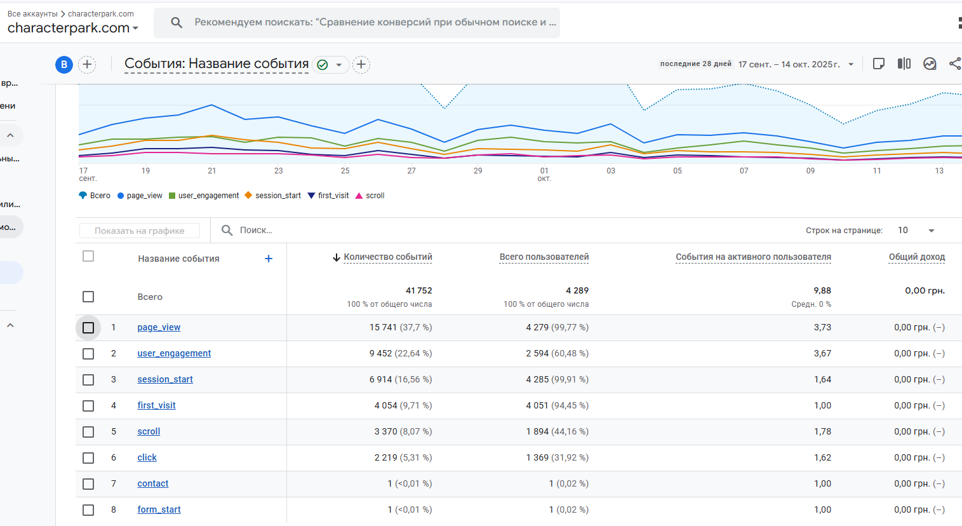The image size is (962, 526).
Task: Open the session_start event link
Action: (x=165, y=379)
